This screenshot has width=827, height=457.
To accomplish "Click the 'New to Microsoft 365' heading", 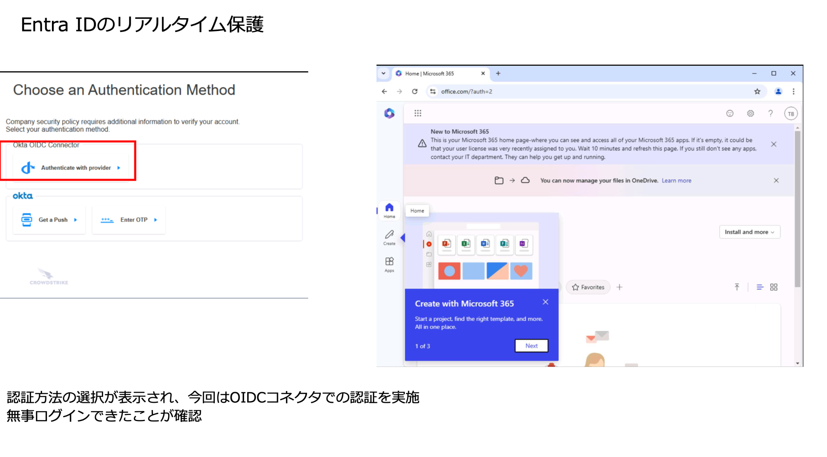I will [x=460, y=132].
